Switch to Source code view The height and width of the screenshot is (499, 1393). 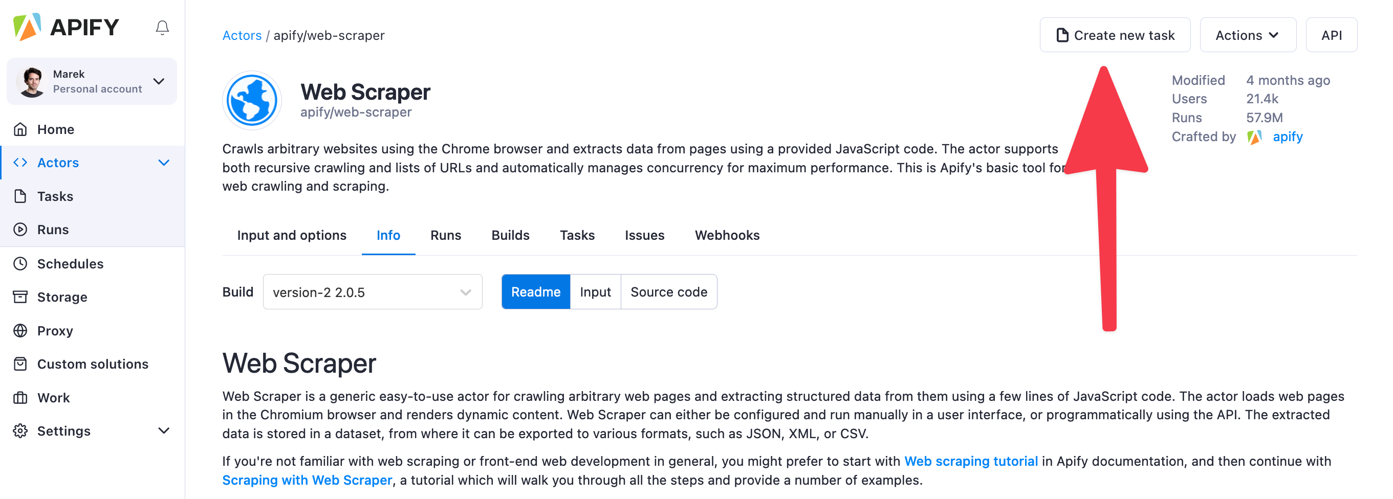pos(668,292)
